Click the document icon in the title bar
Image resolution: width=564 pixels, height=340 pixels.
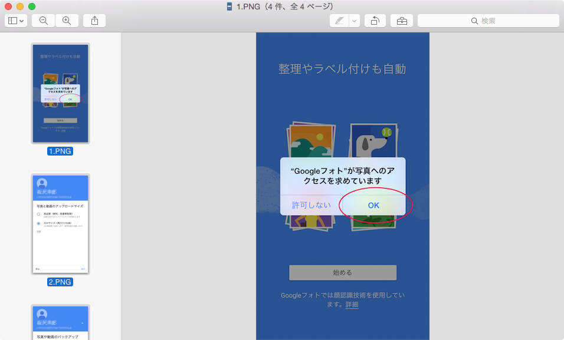coord(229,6)
